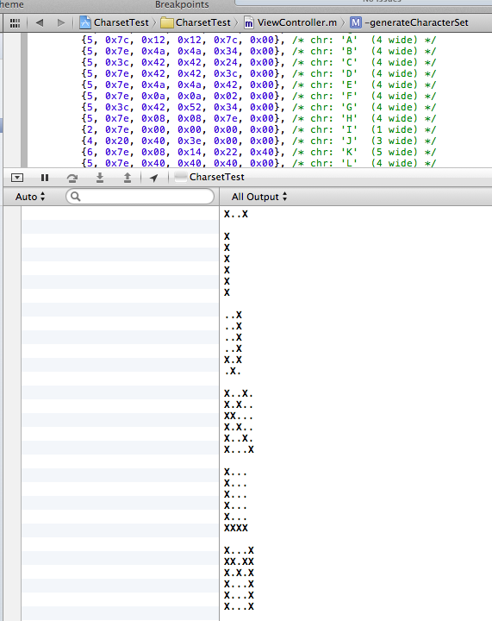Screen dimensions: 492x621
Task: Open the Auto variables scope popup
Action: coord(30,197)
